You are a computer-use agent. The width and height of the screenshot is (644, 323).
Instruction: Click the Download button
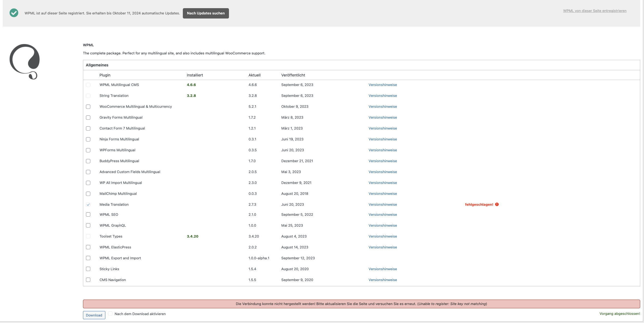(94, 315)
